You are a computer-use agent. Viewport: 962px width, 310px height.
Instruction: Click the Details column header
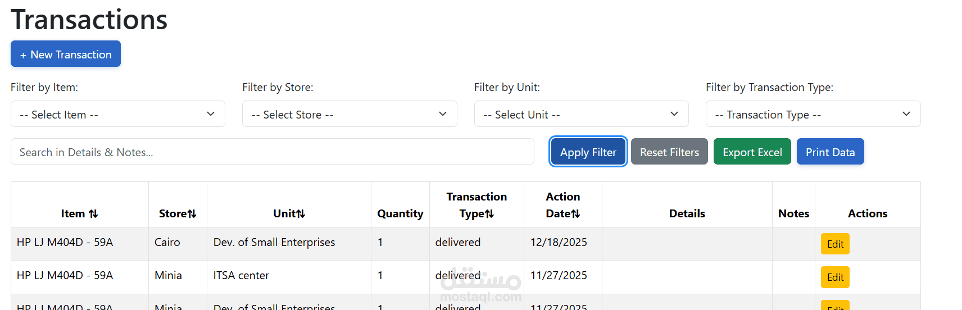[687, 213]
